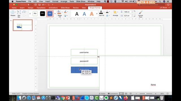The image size is (181, 101).
Task: Show previous shape styles arrow
Action: (x=30, y=14)
